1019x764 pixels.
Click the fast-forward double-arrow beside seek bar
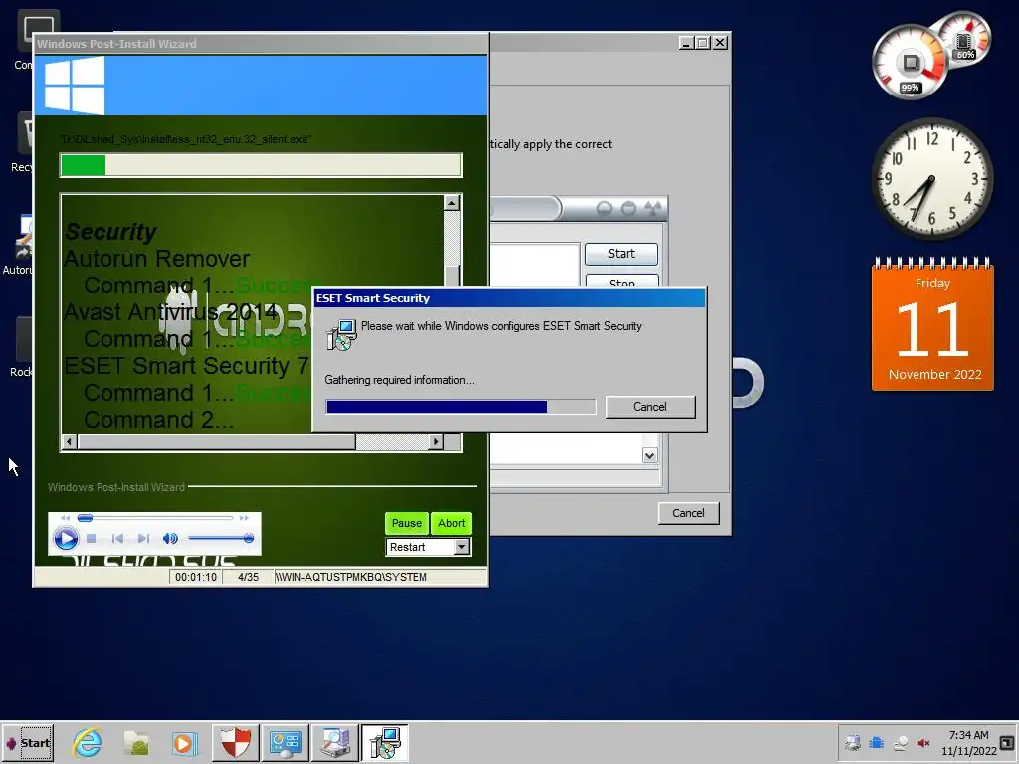pyautogui.click(x=244, y=518)
